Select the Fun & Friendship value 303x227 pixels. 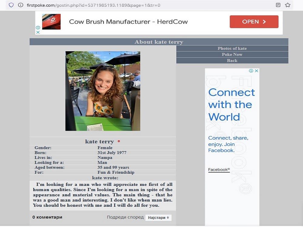tap(116, 173)
